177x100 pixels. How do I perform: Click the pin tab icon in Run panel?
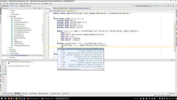(x=3, y=77)
